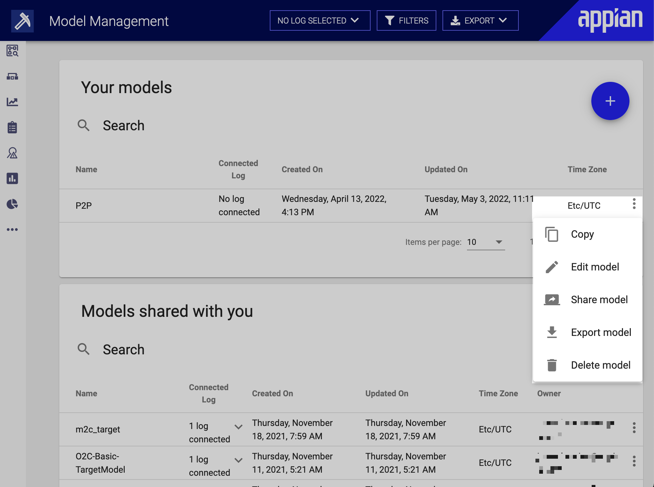
Task: Select Copy from the context menu
Action: point(587,234)
